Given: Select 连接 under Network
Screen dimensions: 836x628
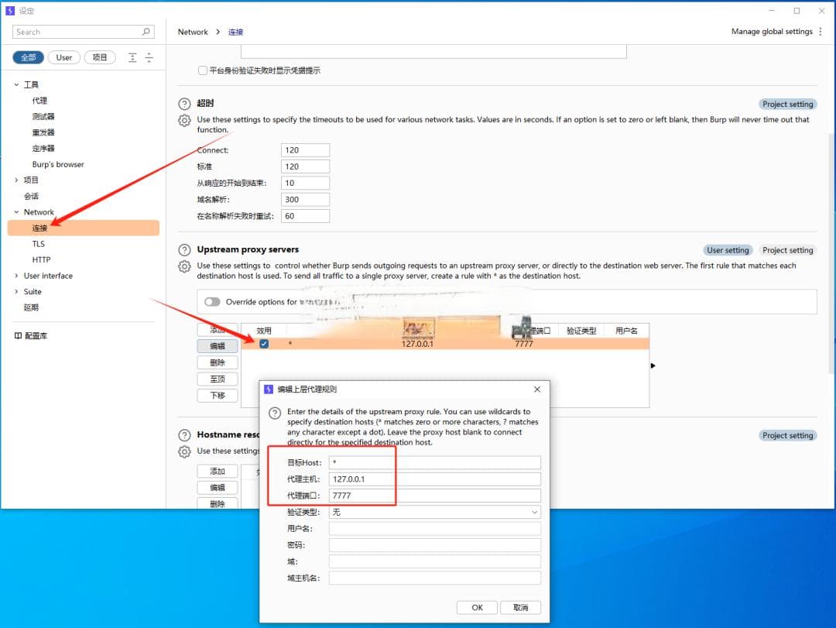Looking at the screenshot, I should tap(83, 228).
